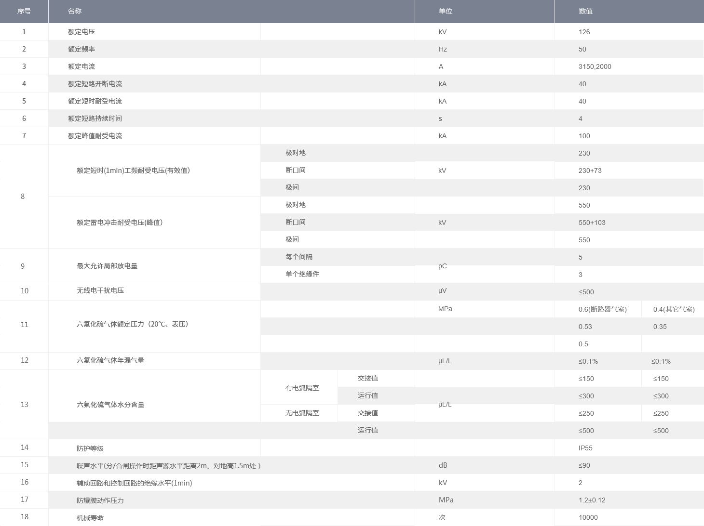Select the 0.6(断路器气室) pressure value
704x526 pixels.
click(602, 309)
